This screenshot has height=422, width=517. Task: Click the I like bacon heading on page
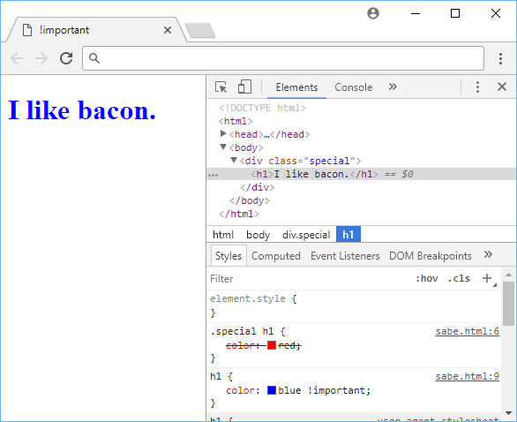tap(82, 110)
